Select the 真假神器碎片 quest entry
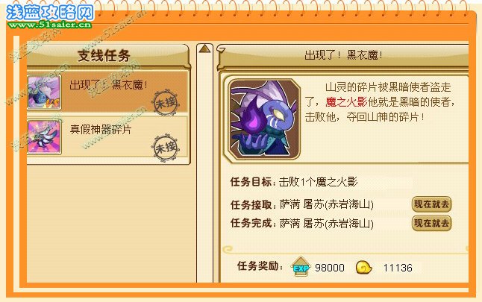Screen dimensions: 482x302 (x=107, y=137)
